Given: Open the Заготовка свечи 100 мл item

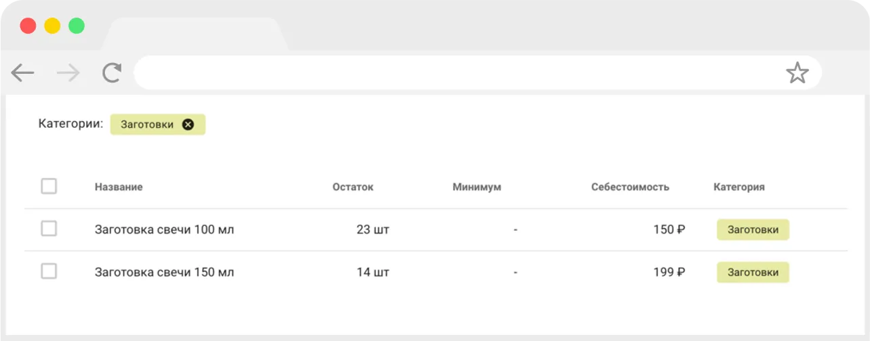Looking at the screenshot, I should click(x=164, y=229).
